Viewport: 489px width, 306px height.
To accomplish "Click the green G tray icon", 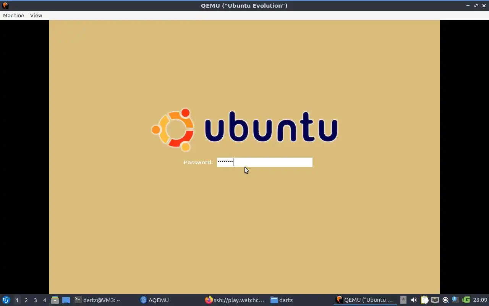I will (x=466, y=300).
